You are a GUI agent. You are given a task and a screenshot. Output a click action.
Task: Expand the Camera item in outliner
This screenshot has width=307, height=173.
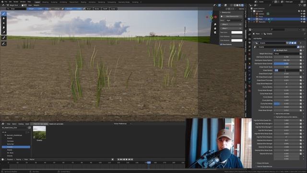pyautogui.click(x=254, y=14)
